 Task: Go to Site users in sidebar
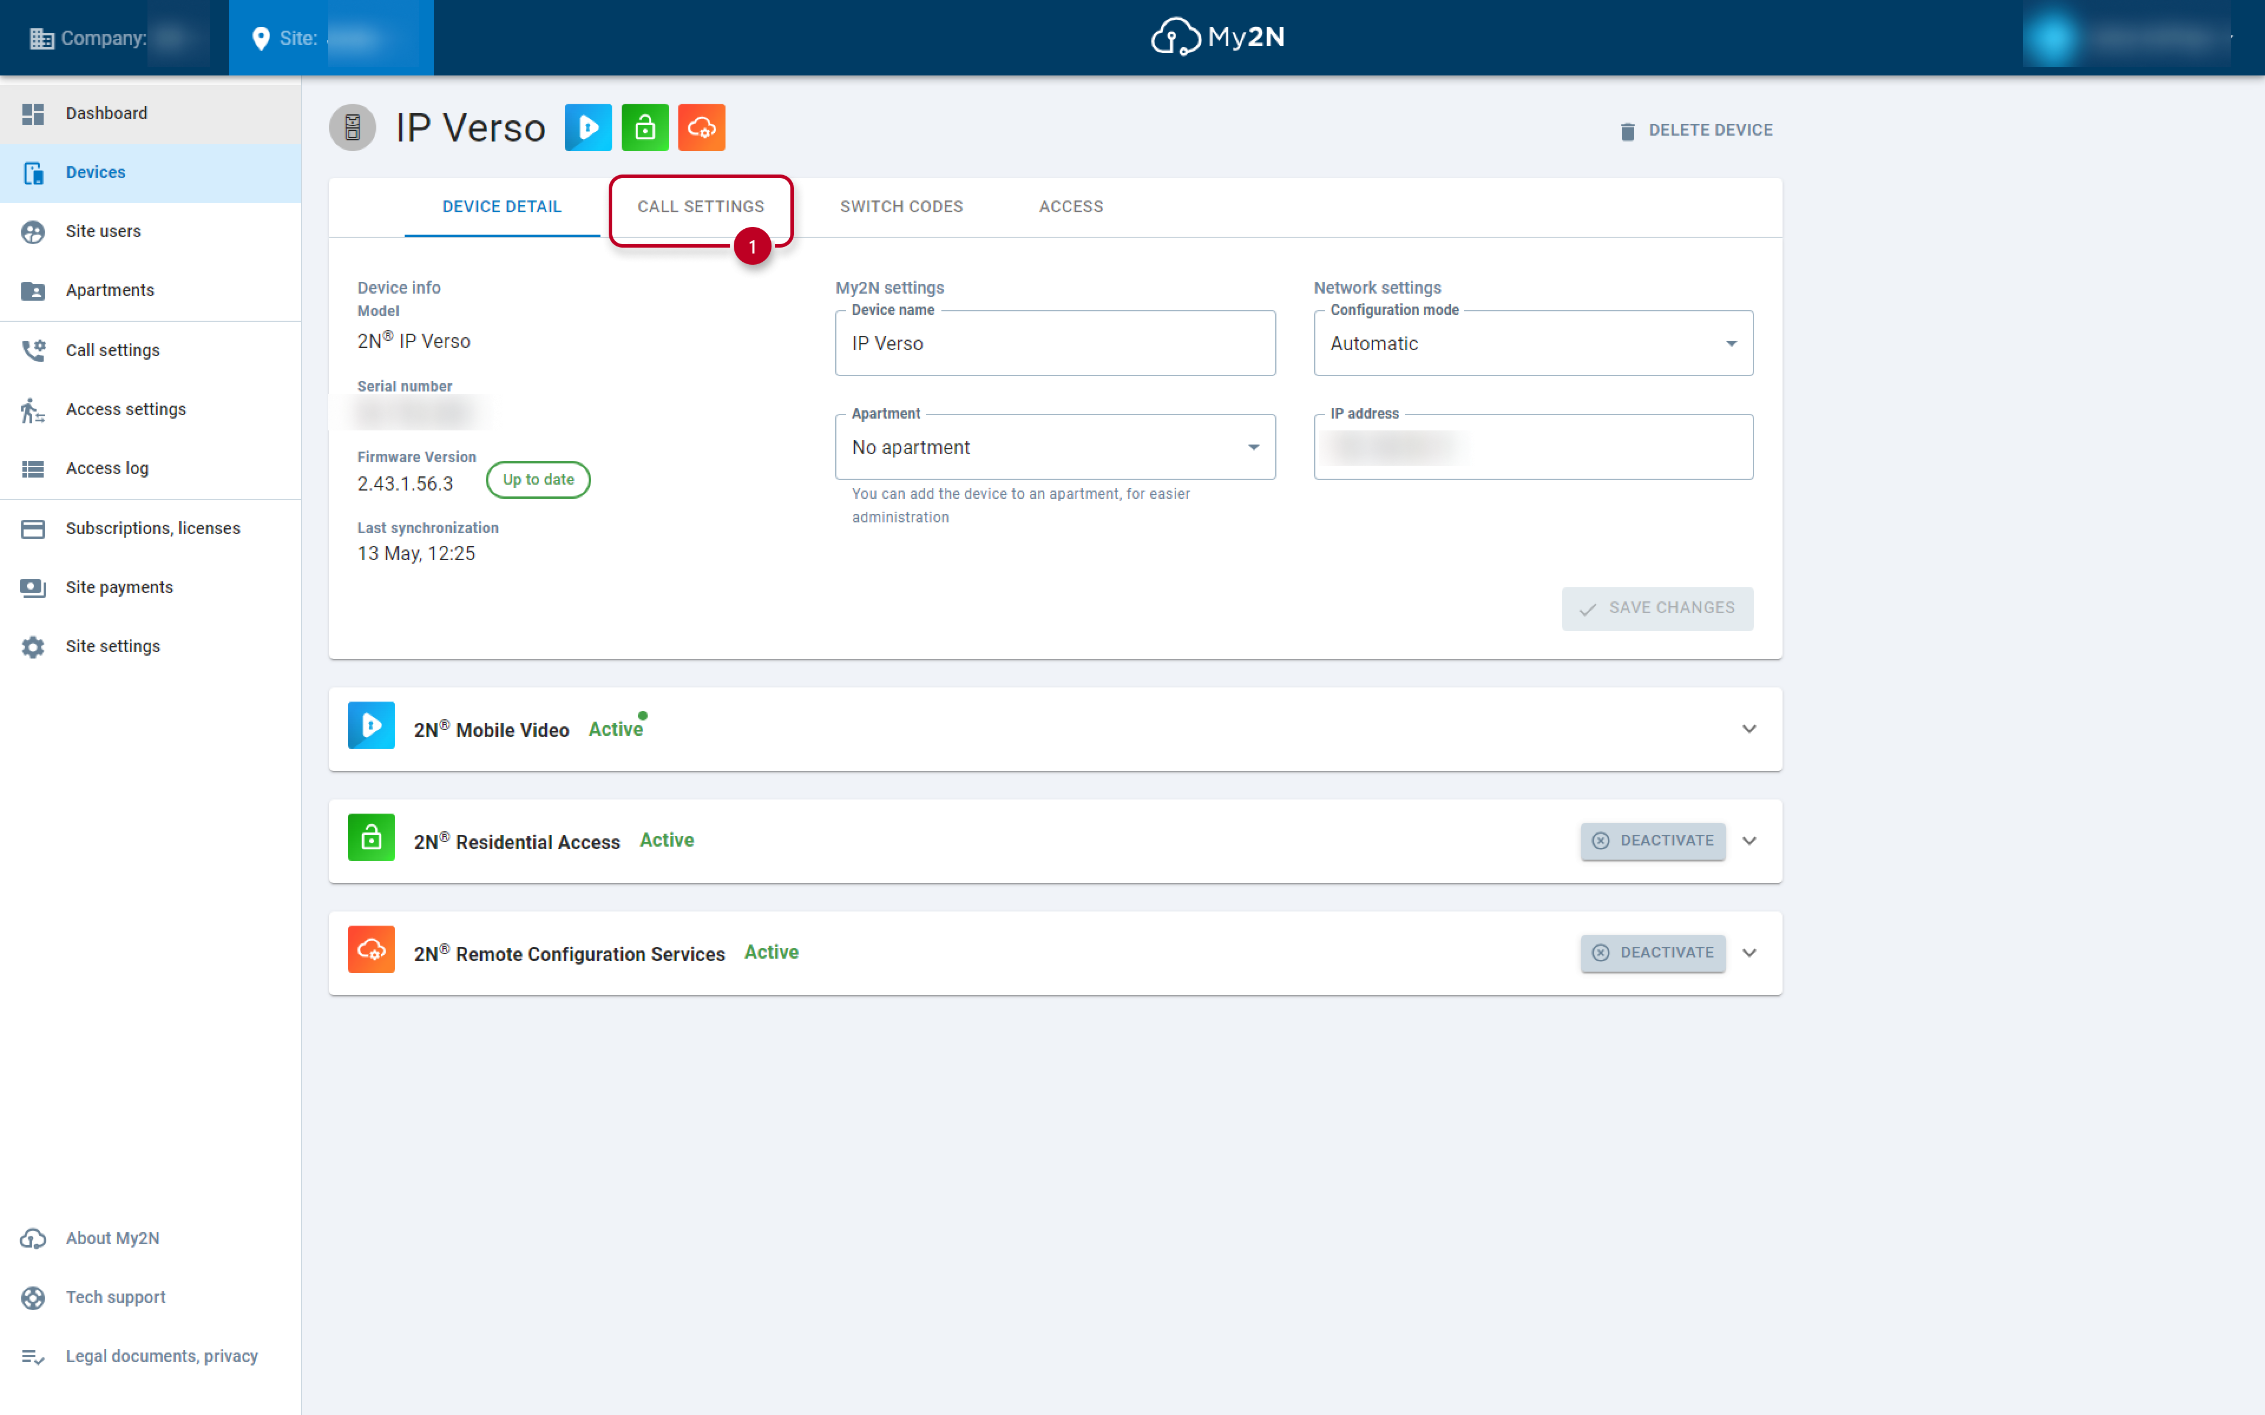point(150,231)
